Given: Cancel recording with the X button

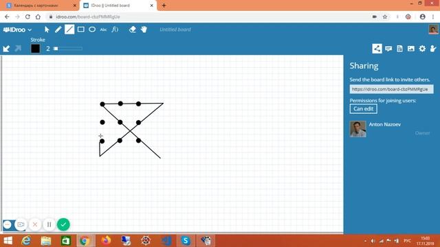Looking at the screenshot, I should (x=35, y=224).
